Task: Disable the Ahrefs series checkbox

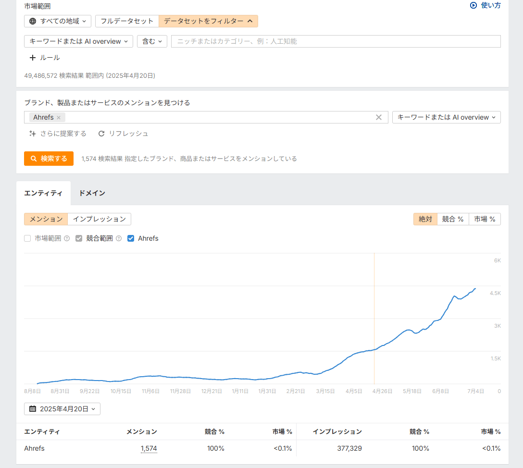Action: 131,238
